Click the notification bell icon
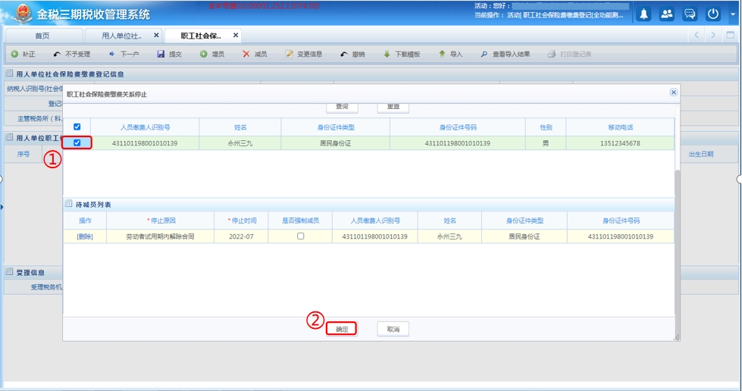 click(643, 14)
